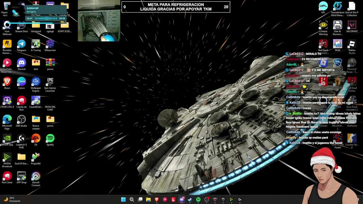Open the weather widget showing 25°C
363x204 pixels.
coord(12,199)
